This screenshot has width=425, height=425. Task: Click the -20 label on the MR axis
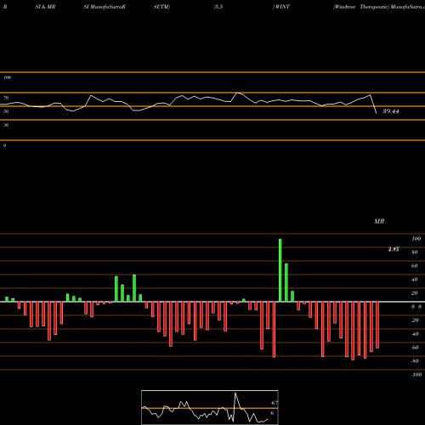point(415,320)
